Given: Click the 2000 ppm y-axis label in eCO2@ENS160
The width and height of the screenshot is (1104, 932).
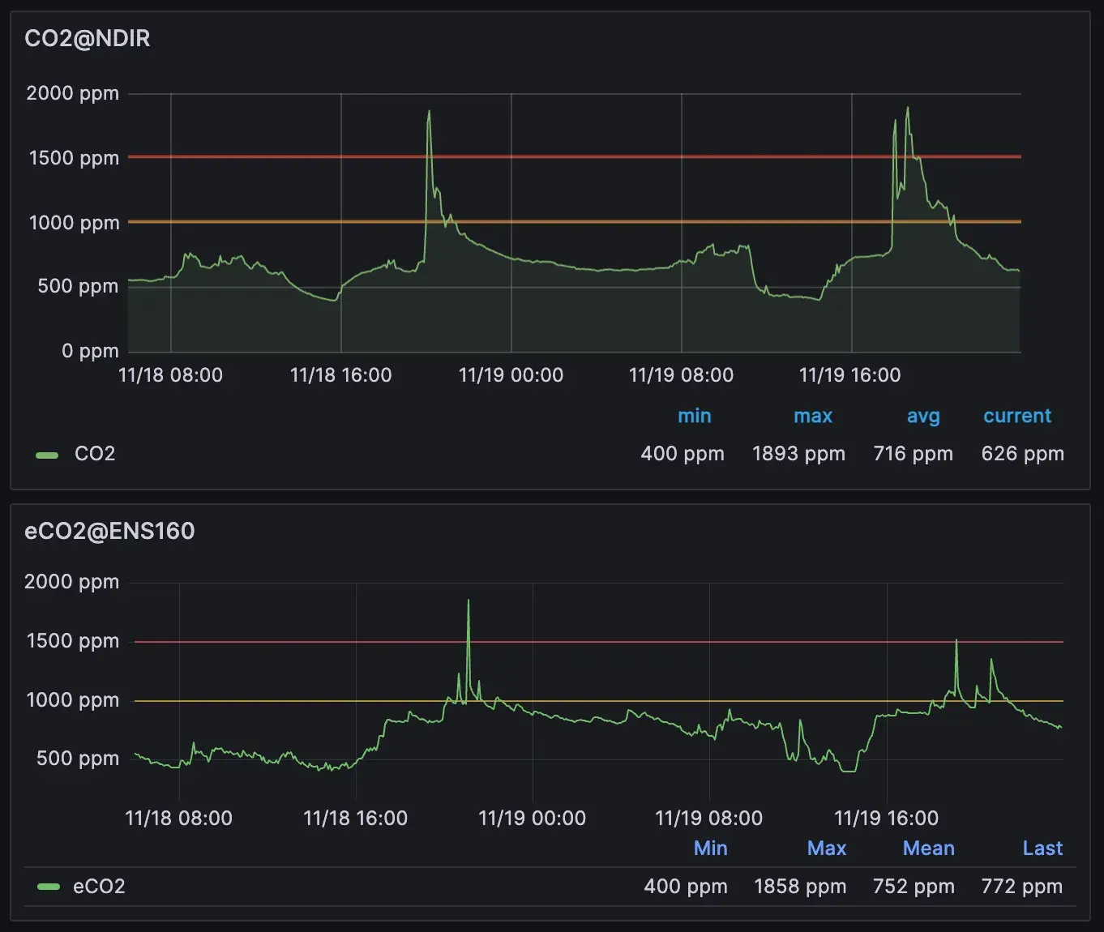Looking at the screenshot, I should pos(72,582).
